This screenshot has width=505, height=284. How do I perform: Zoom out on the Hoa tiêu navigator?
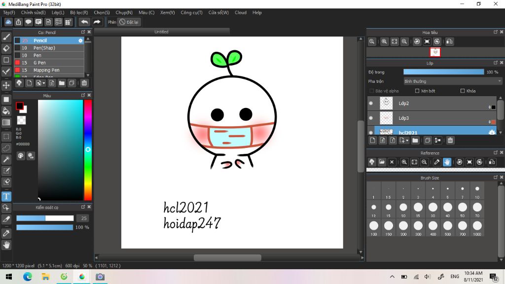click(404, 41)
